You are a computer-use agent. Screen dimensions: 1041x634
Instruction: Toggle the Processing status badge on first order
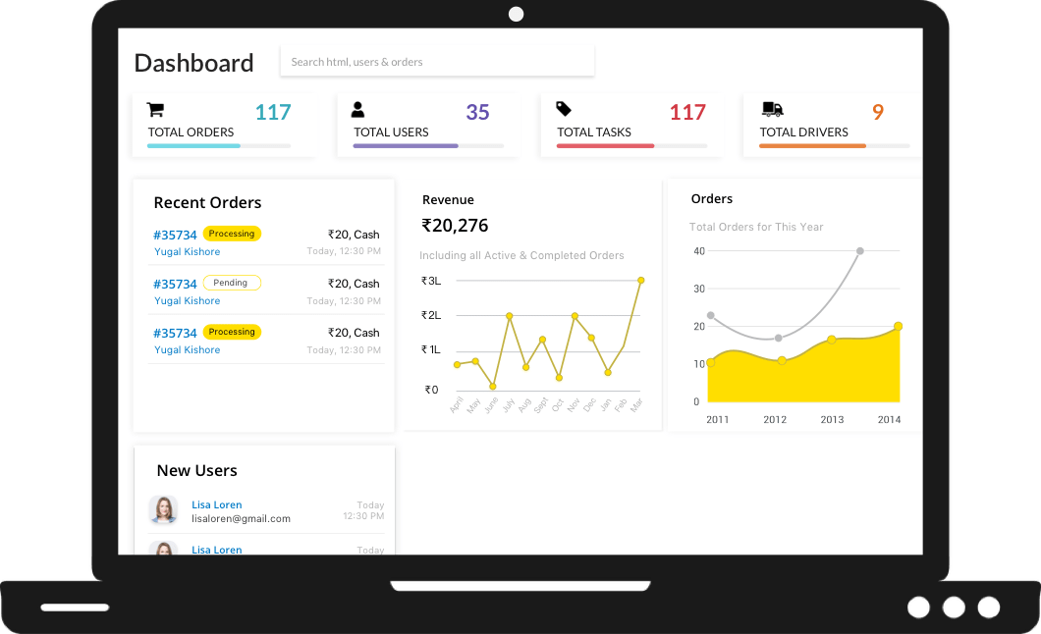232,234
